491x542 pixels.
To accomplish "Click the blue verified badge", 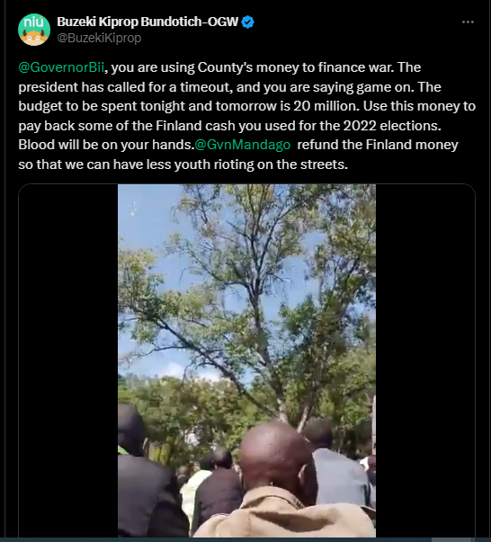I will 247,22.
